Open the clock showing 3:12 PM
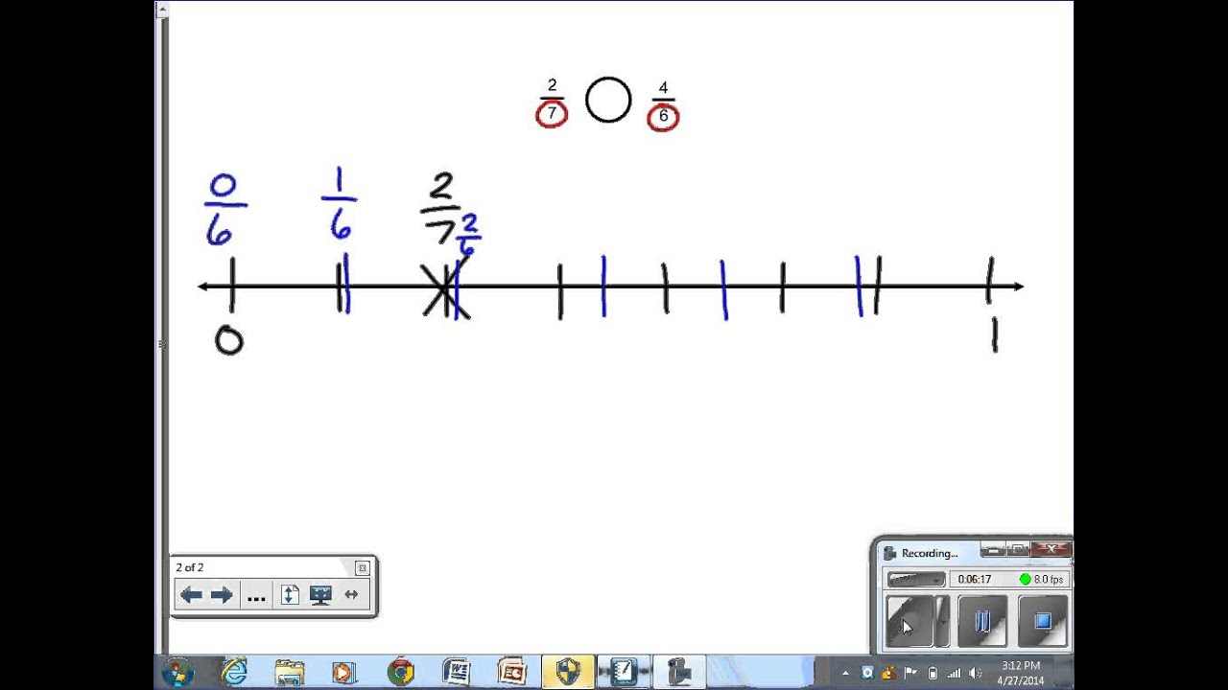 tap(1020, 673)
